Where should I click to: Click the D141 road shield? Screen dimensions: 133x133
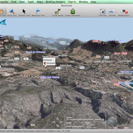[107, 58]
